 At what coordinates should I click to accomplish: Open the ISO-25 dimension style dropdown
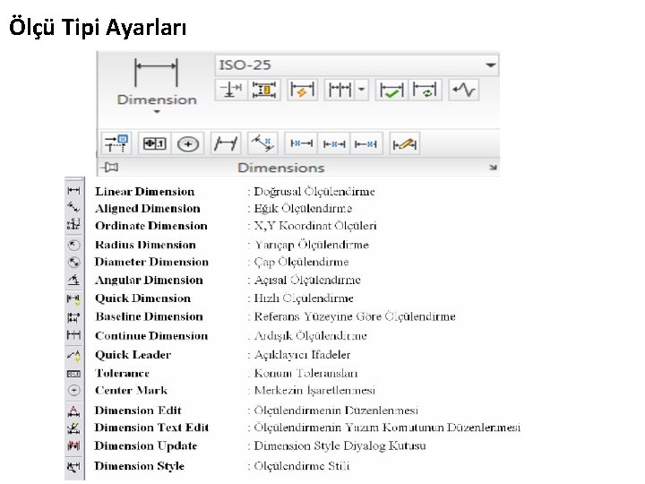coord(357,65)
